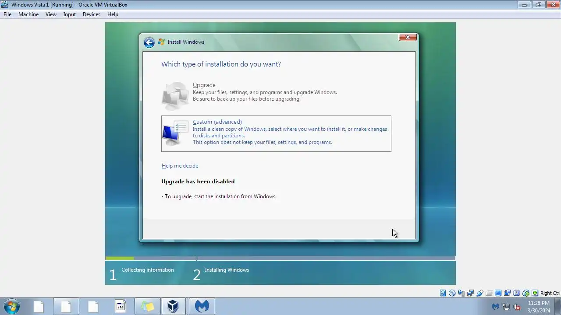Minimize the VirtualBox window

pyautogui.click(x=524, y=4)
